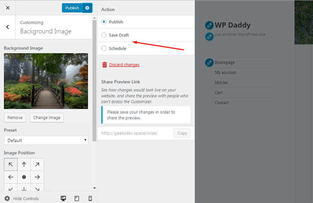Set image position to middle left arrow
Image resolution: width=313 pixels, height=203 pixels.
(11, 177)
